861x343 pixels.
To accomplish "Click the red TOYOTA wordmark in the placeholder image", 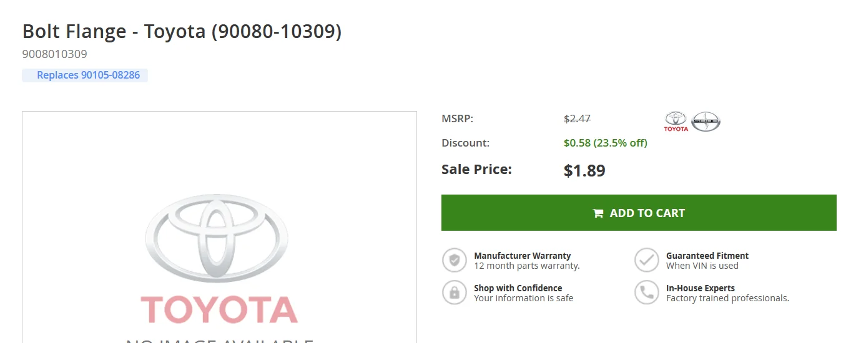I will point(219,310).
